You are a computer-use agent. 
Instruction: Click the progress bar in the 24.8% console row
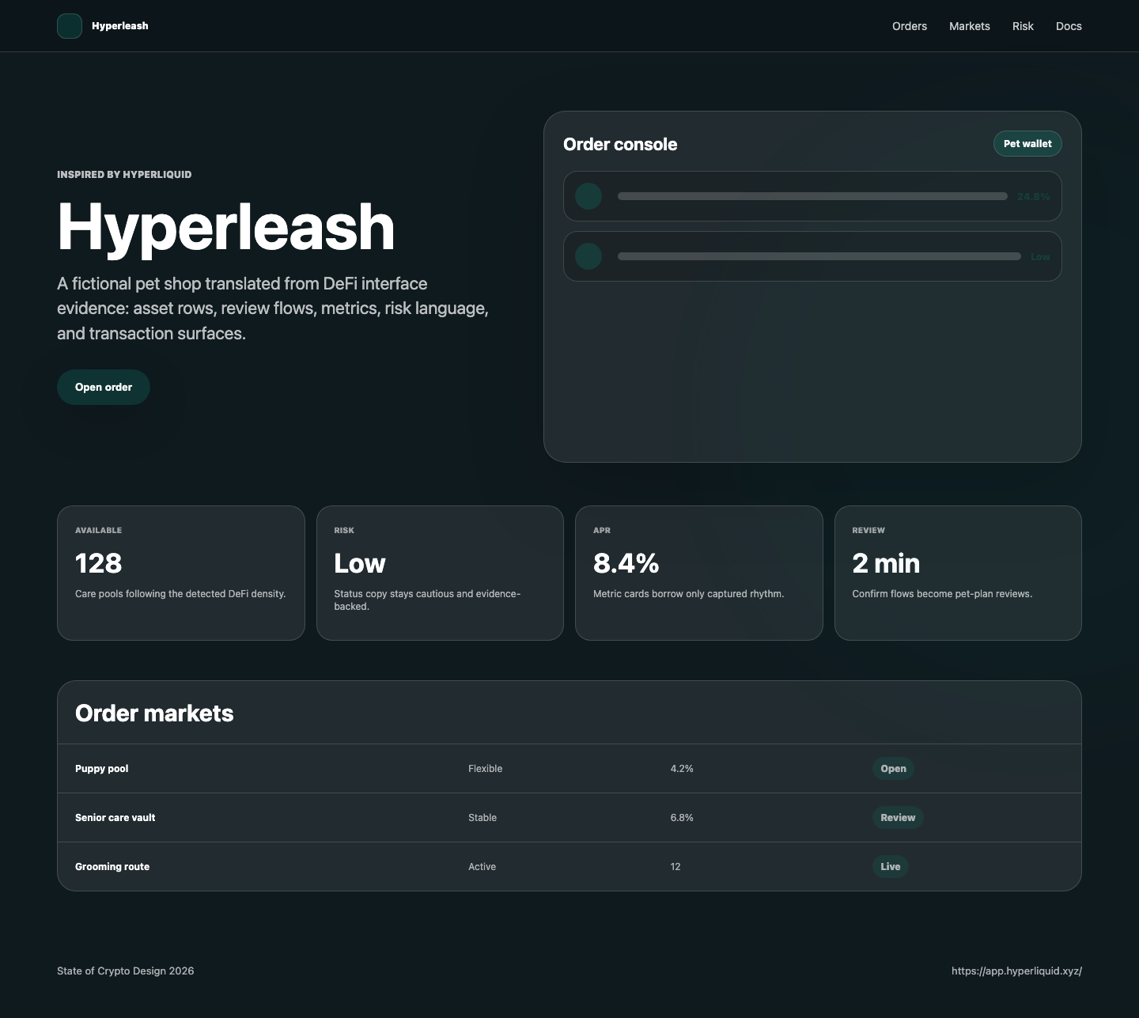pos(812,196)
